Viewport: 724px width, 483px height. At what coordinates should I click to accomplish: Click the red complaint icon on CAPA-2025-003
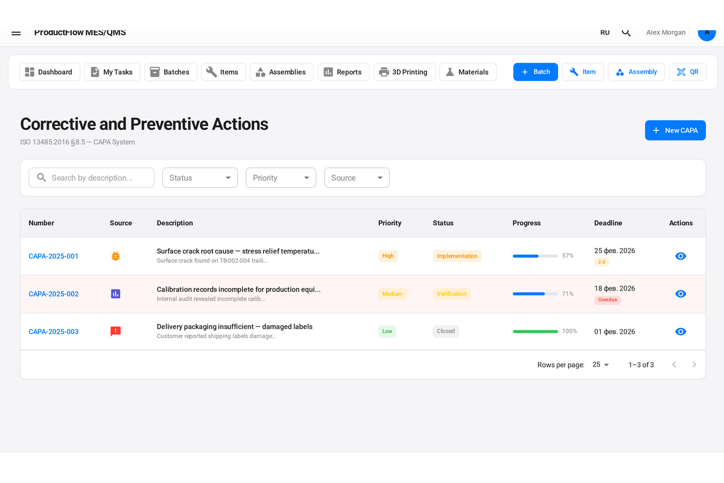(115, 331)
